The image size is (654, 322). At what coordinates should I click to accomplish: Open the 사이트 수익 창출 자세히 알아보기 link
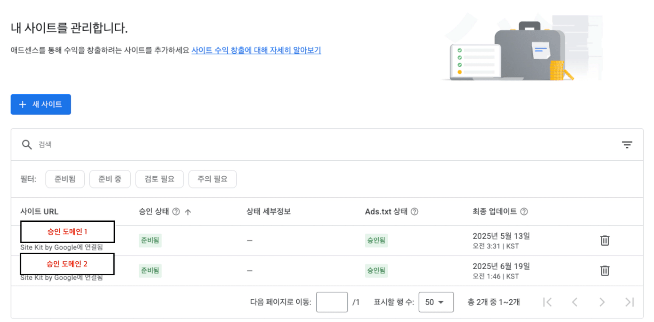click(256, 50)
